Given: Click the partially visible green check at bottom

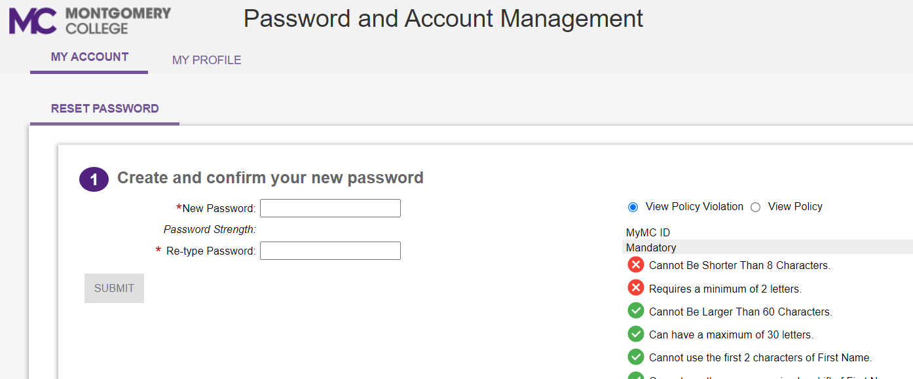Looking at the screenshot, I should pos(636,375).
